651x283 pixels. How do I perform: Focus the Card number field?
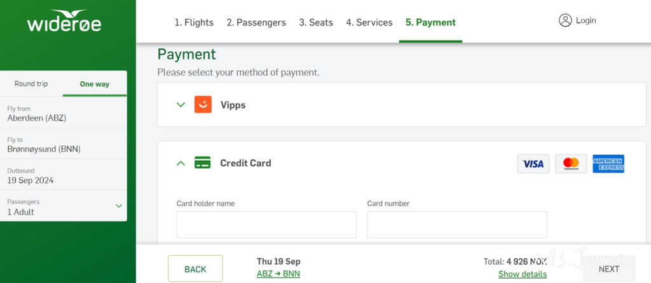pos(456,225)
